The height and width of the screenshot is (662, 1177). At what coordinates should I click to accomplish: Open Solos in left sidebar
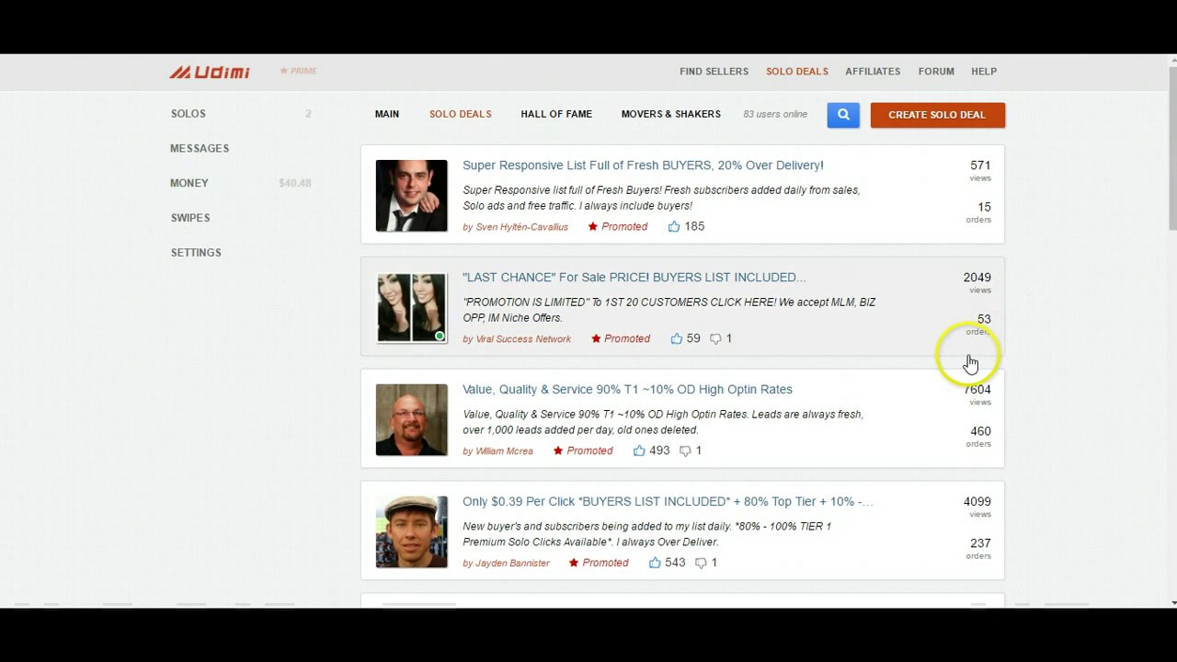pyautogui.click(x=189, y=114)
